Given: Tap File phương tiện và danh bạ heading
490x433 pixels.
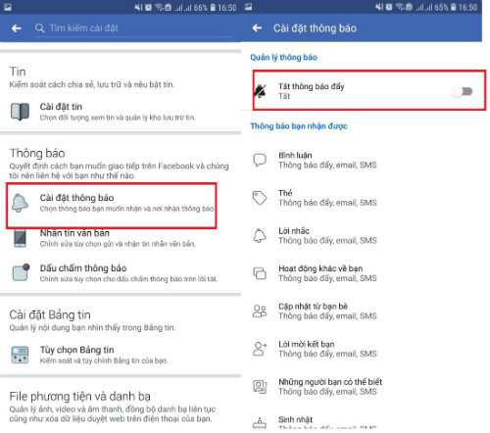Looking at the screenshot, I should pos(80,397).
